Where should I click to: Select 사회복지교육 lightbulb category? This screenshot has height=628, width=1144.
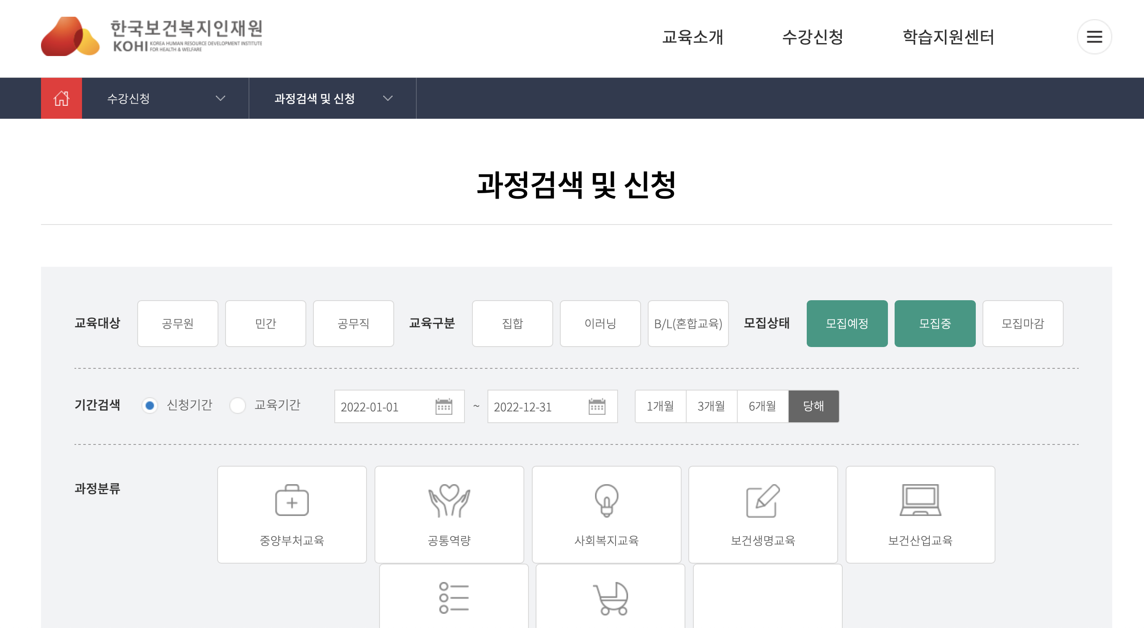point(606,514)
